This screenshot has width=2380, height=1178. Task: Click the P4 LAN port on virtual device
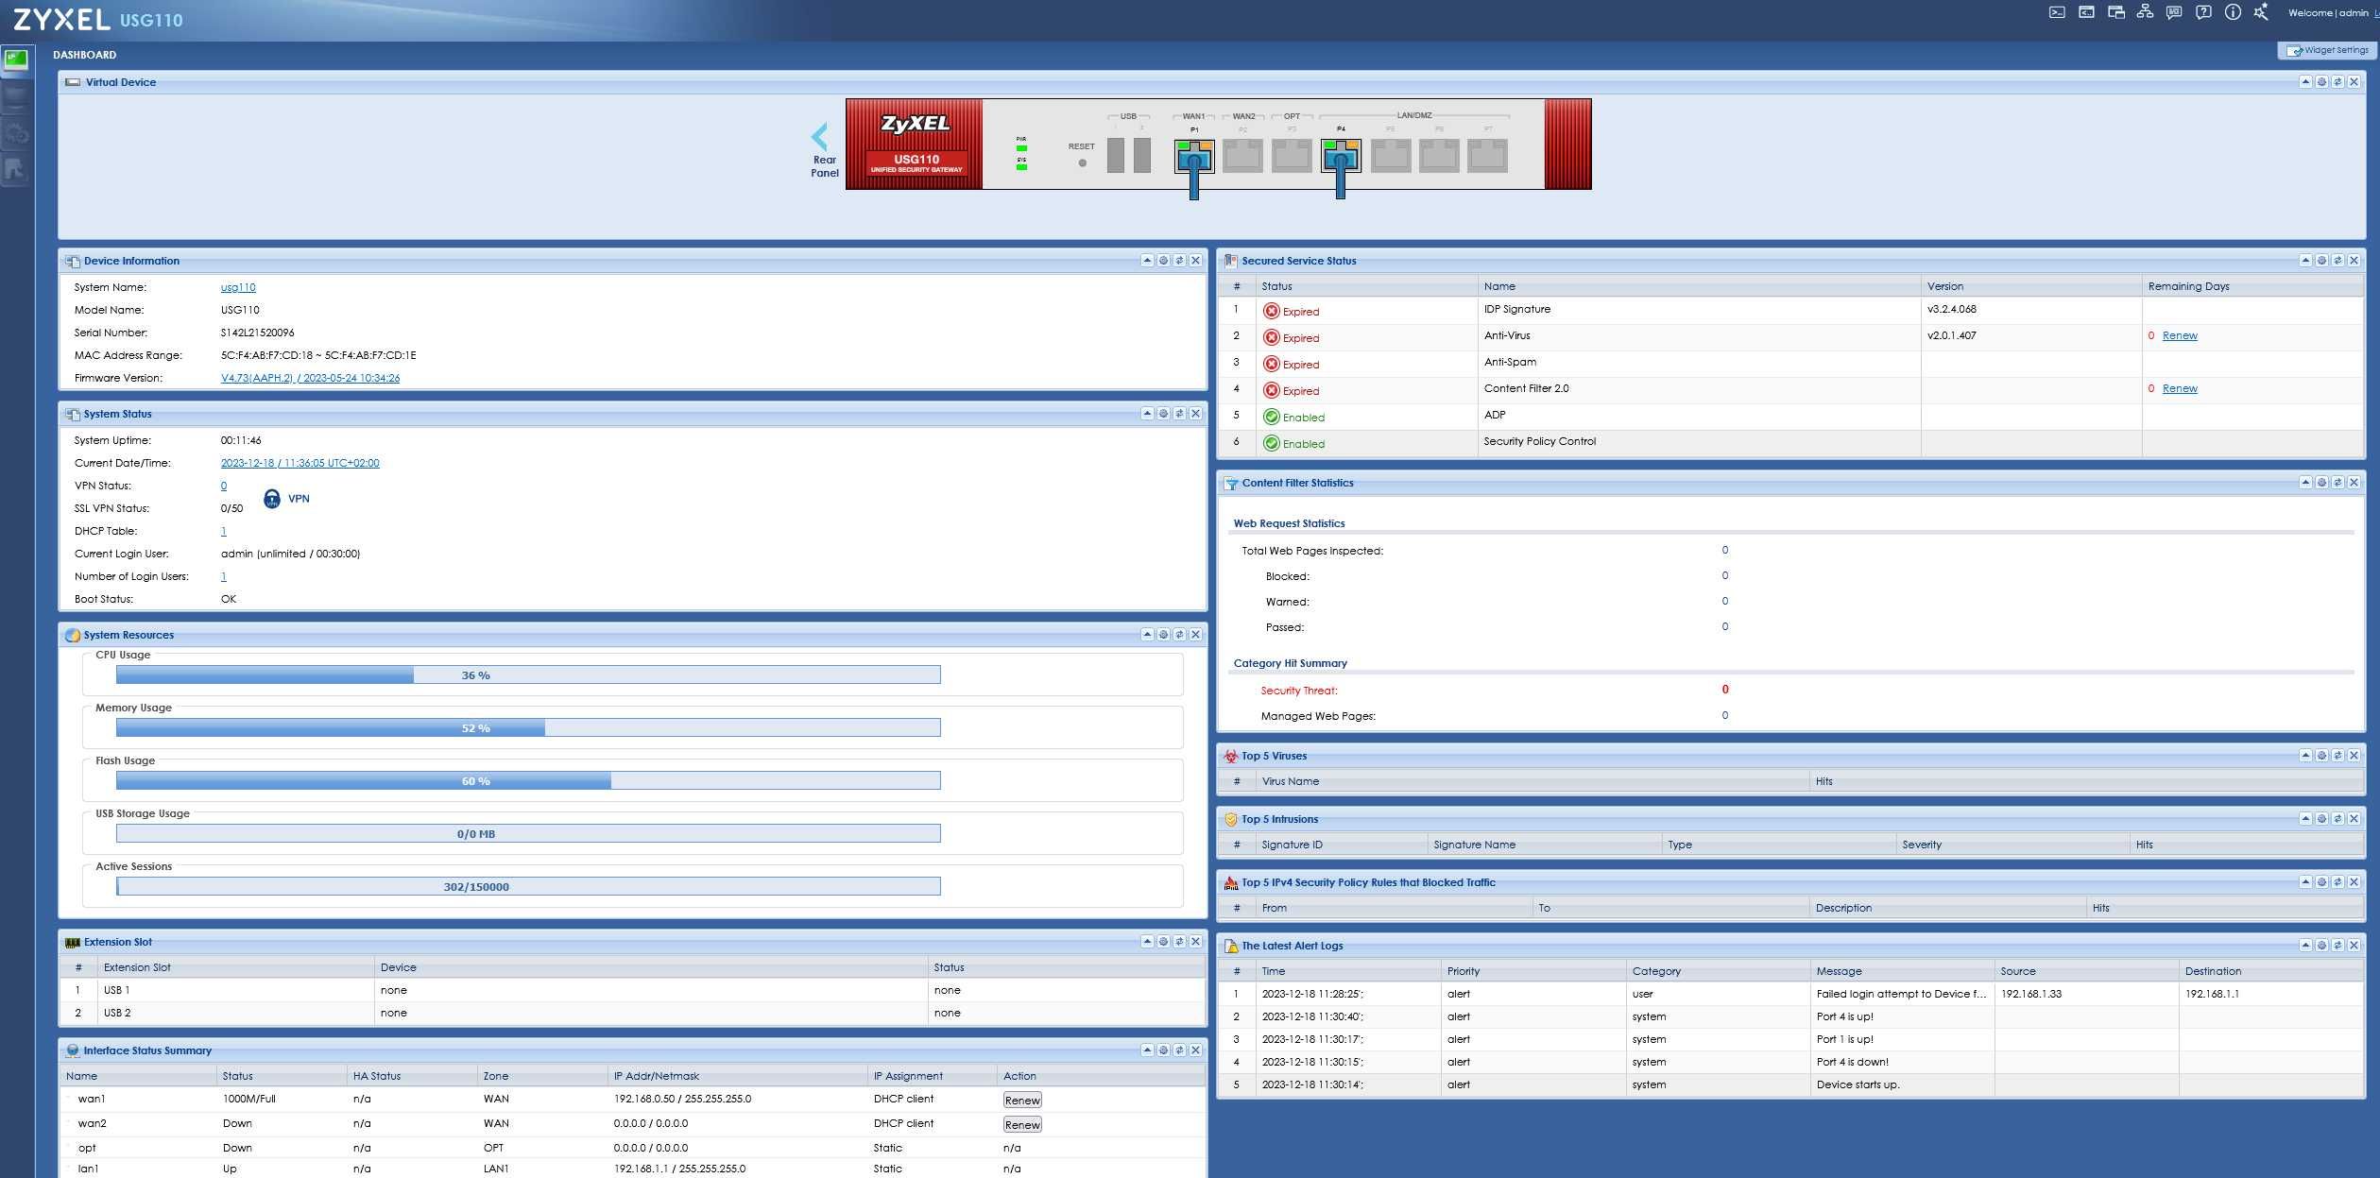(1341, 155)
